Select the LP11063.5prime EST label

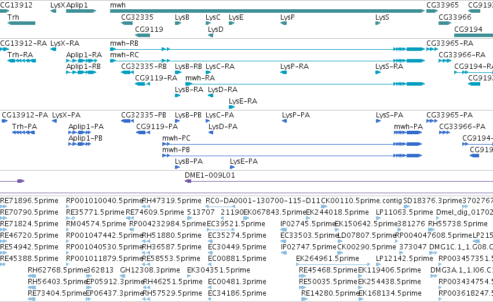pyautogui.click(x=404, y=212)
